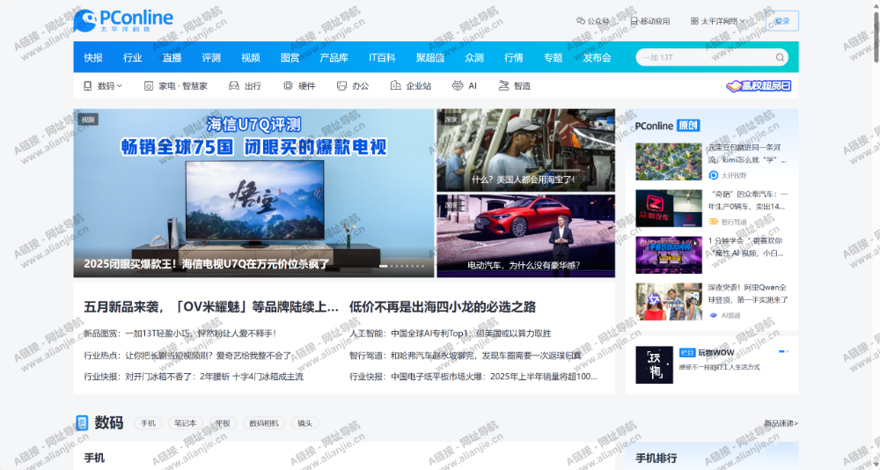Open the 行业 nav tab
The image size is (880, 470).
[x=133, y=57]
